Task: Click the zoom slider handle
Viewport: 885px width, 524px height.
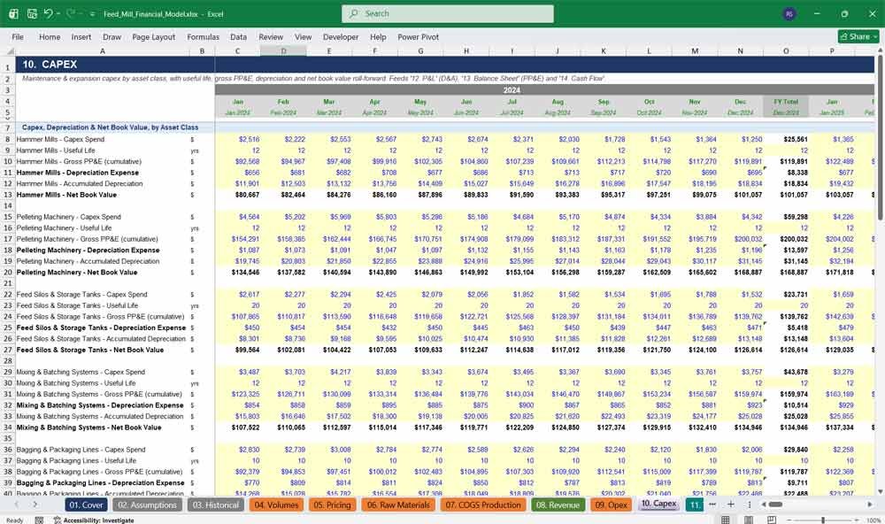Action: (823, 520)
